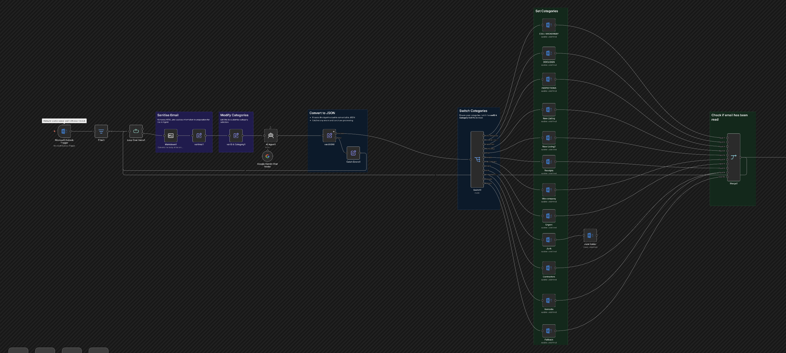
Task: Open the DOCUSIGN Outlook node
Action: tap(549, 53)
